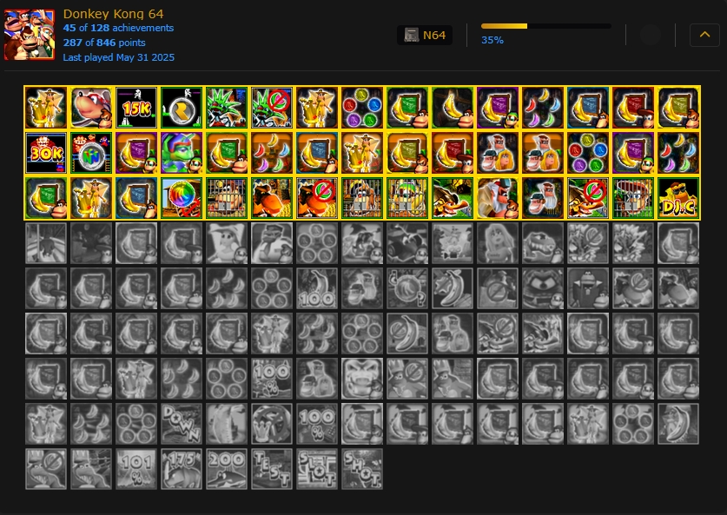Open the Rareware coin achievement badge

tap(182, 108)
